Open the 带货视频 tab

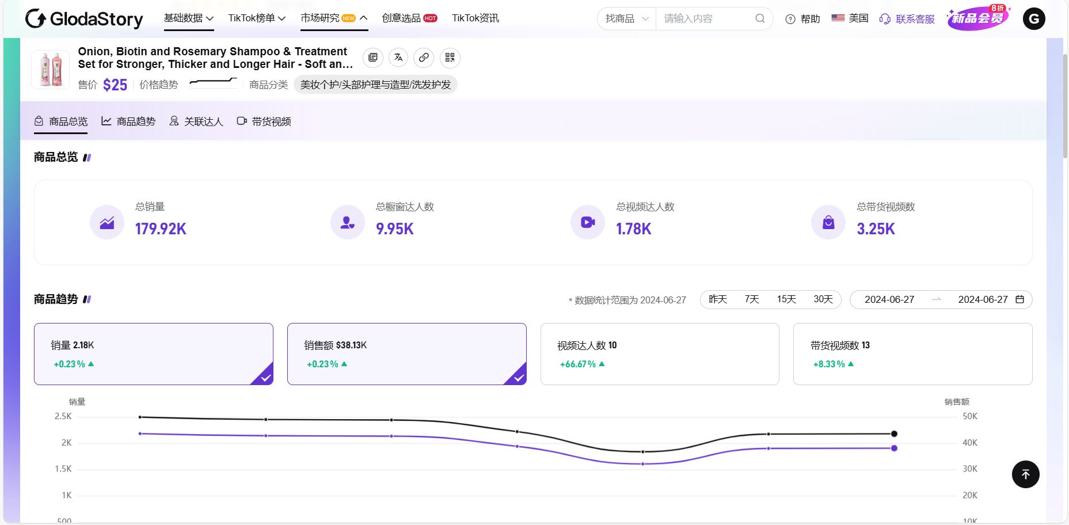point(264,121)
